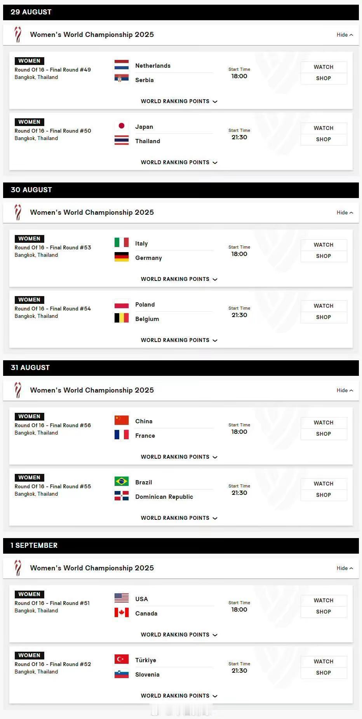This screenshot has height=719, width=362.
Task: Open Women's World Championship 2025 title under 30 August
Action: tap(92, 212)
